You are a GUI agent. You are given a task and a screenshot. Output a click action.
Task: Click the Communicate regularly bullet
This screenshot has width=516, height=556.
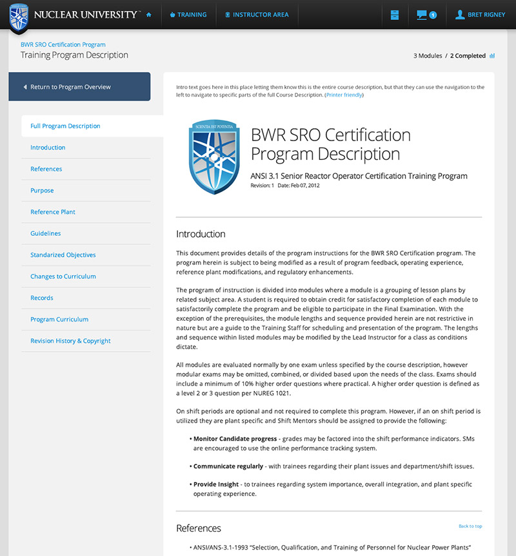point(332,466)
